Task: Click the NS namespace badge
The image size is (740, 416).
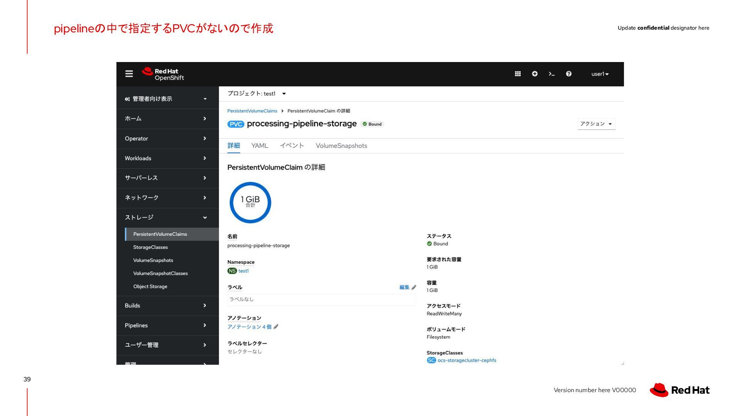Action: click(232, 271)
